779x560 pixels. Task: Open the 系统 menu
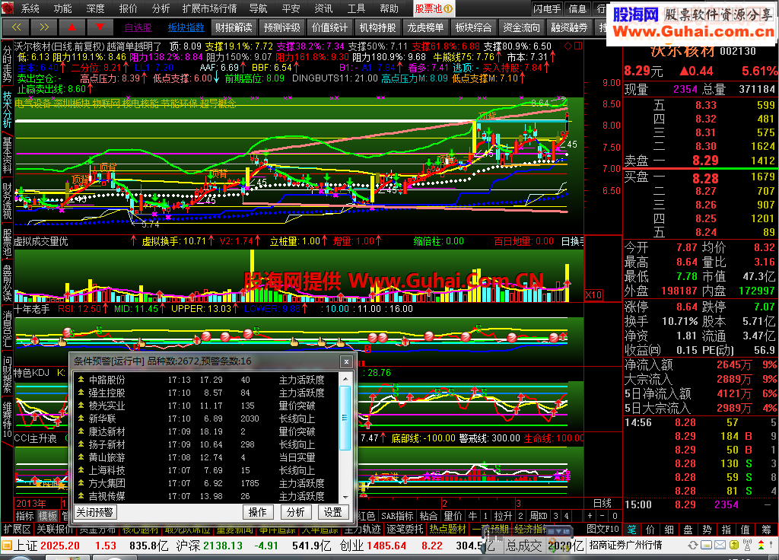click(30, 8)
